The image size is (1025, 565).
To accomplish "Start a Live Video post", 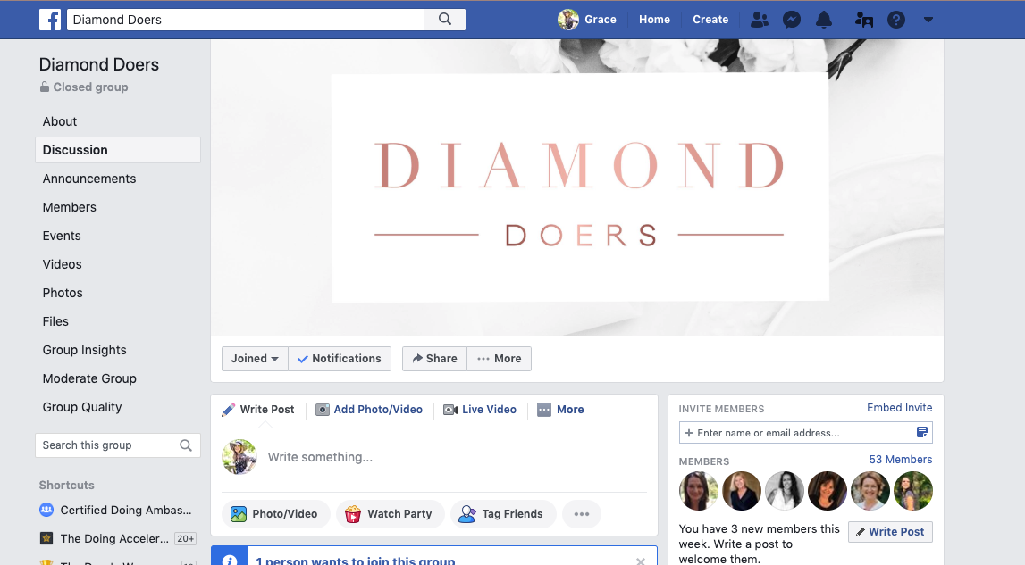I will click(480, 410).
